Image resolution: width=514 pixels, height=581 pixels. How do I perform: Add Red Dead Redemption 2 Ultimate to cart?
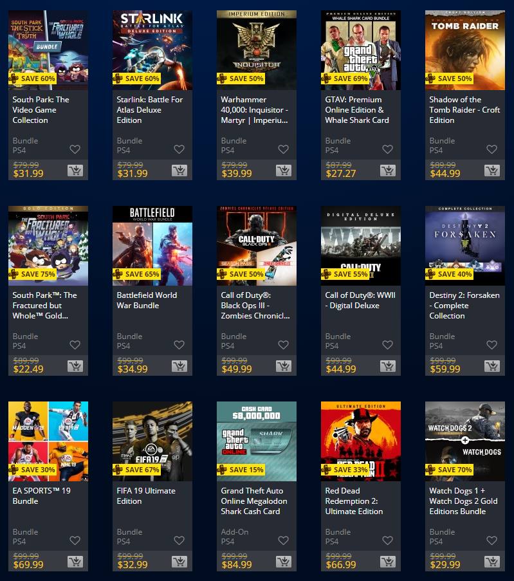click(x=388, y=562)
